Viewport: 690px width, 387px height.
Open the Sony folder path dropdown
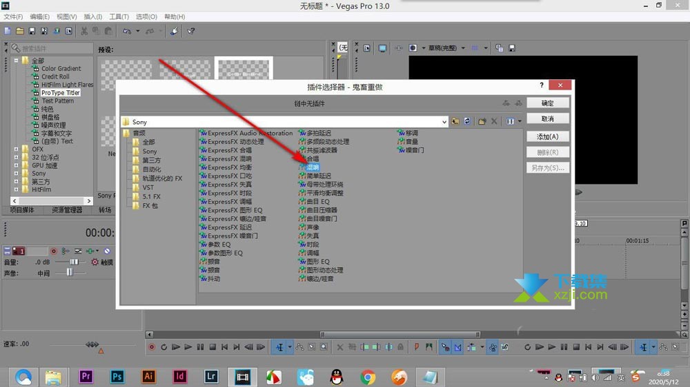(x=444, y=122)
